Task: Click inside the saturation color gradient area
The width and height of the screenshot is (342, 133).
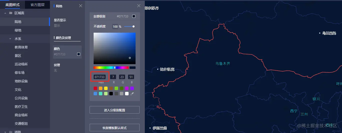Action: click(115, 48)
